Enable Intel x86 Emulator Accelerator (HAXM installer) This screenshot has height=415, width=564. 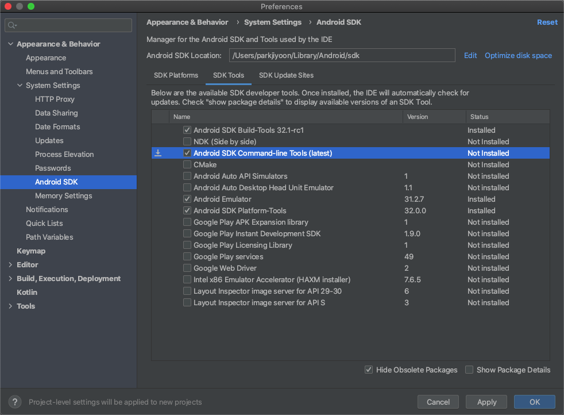[x=187, y=280]
